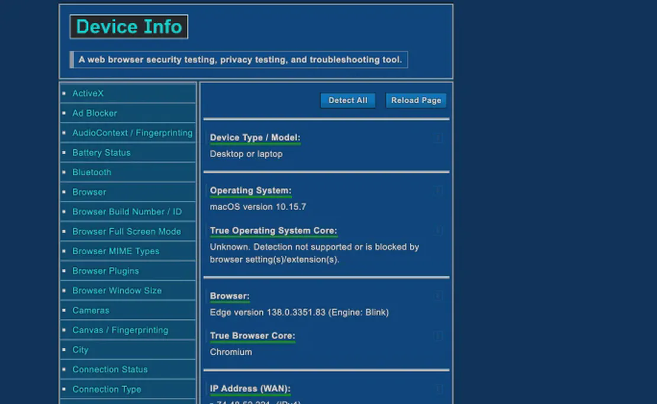Select Ad Blocker in the sidebar
This screenshot has height=404, width=657.
coord(94,113)
